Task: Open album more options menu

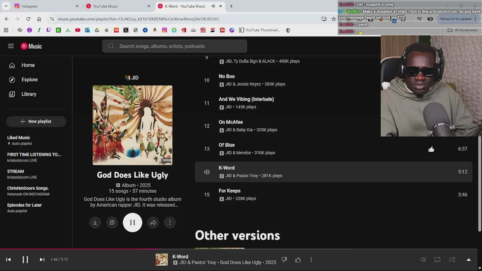Action: (170, 222)
